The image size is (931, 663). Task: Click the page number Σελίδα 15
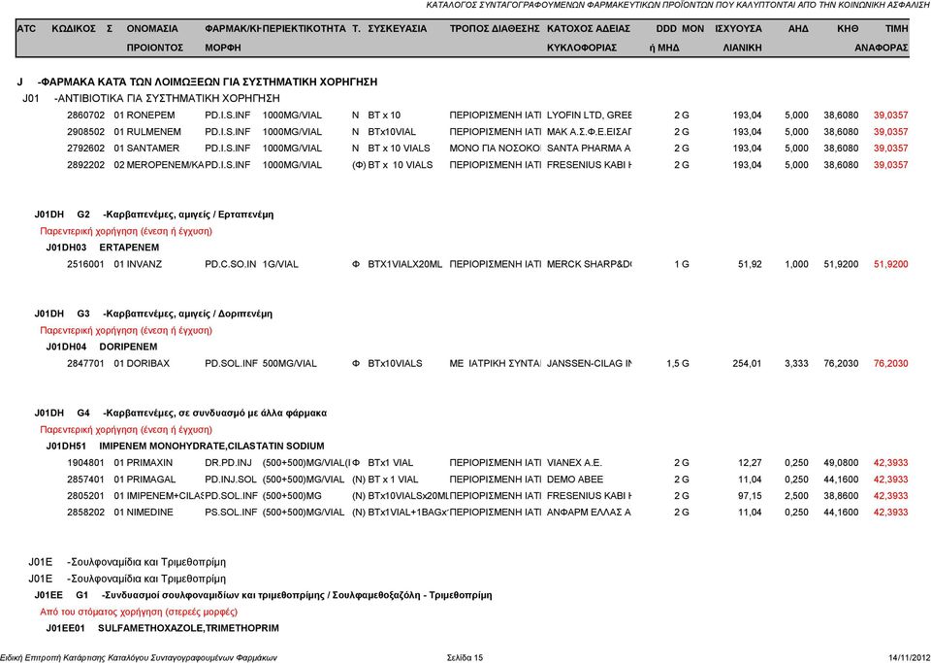click(x=465, y=657)
